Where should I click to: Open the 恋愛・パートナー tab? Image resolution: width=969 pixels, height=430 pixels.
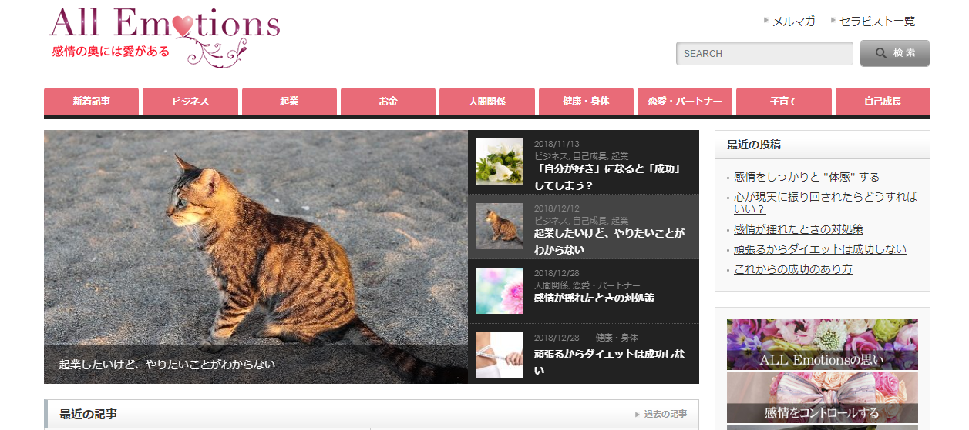point(685,102)
